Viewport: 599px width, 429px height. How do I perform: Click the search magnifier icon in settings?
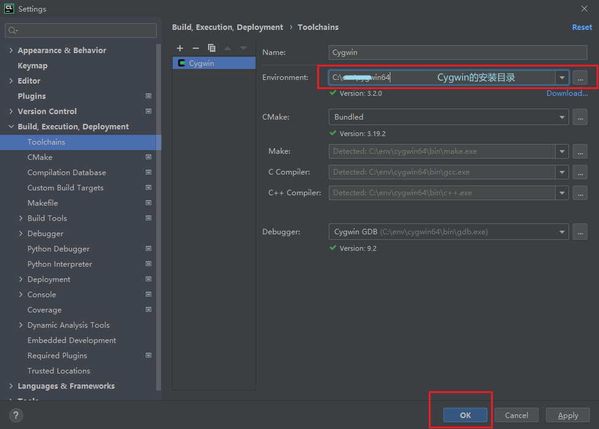tap(13, 31)
